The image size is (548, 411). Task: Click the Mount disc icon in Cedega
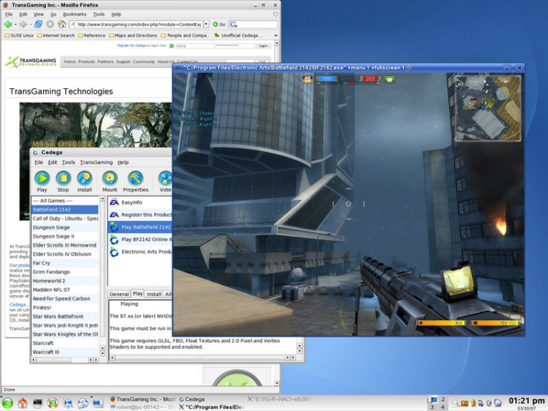[110, 178]
